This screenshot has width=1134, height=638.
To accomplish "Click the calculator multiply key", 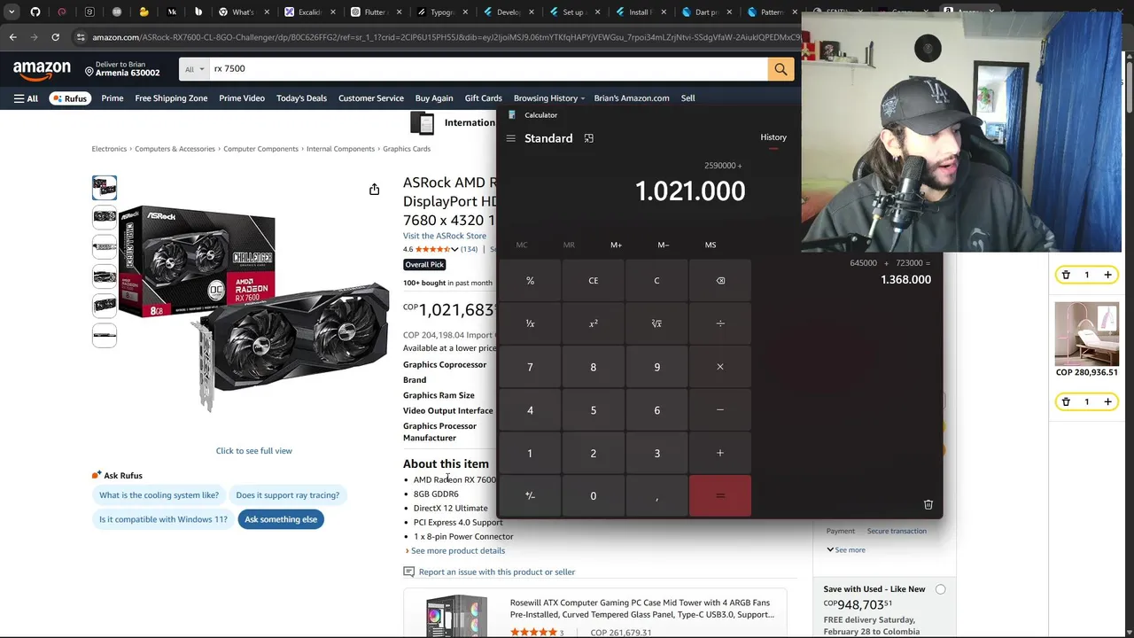I will 720,367.
